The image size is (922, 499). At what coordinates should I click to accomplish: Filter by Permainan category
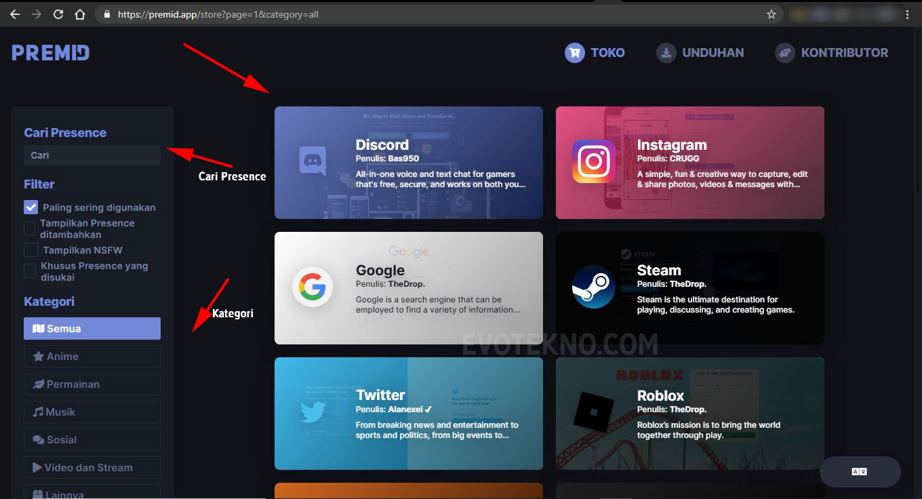click(92, 384)
